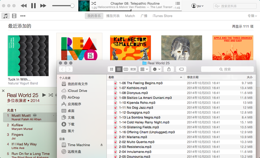Eject the Time Machine disk

pos(101,145)
